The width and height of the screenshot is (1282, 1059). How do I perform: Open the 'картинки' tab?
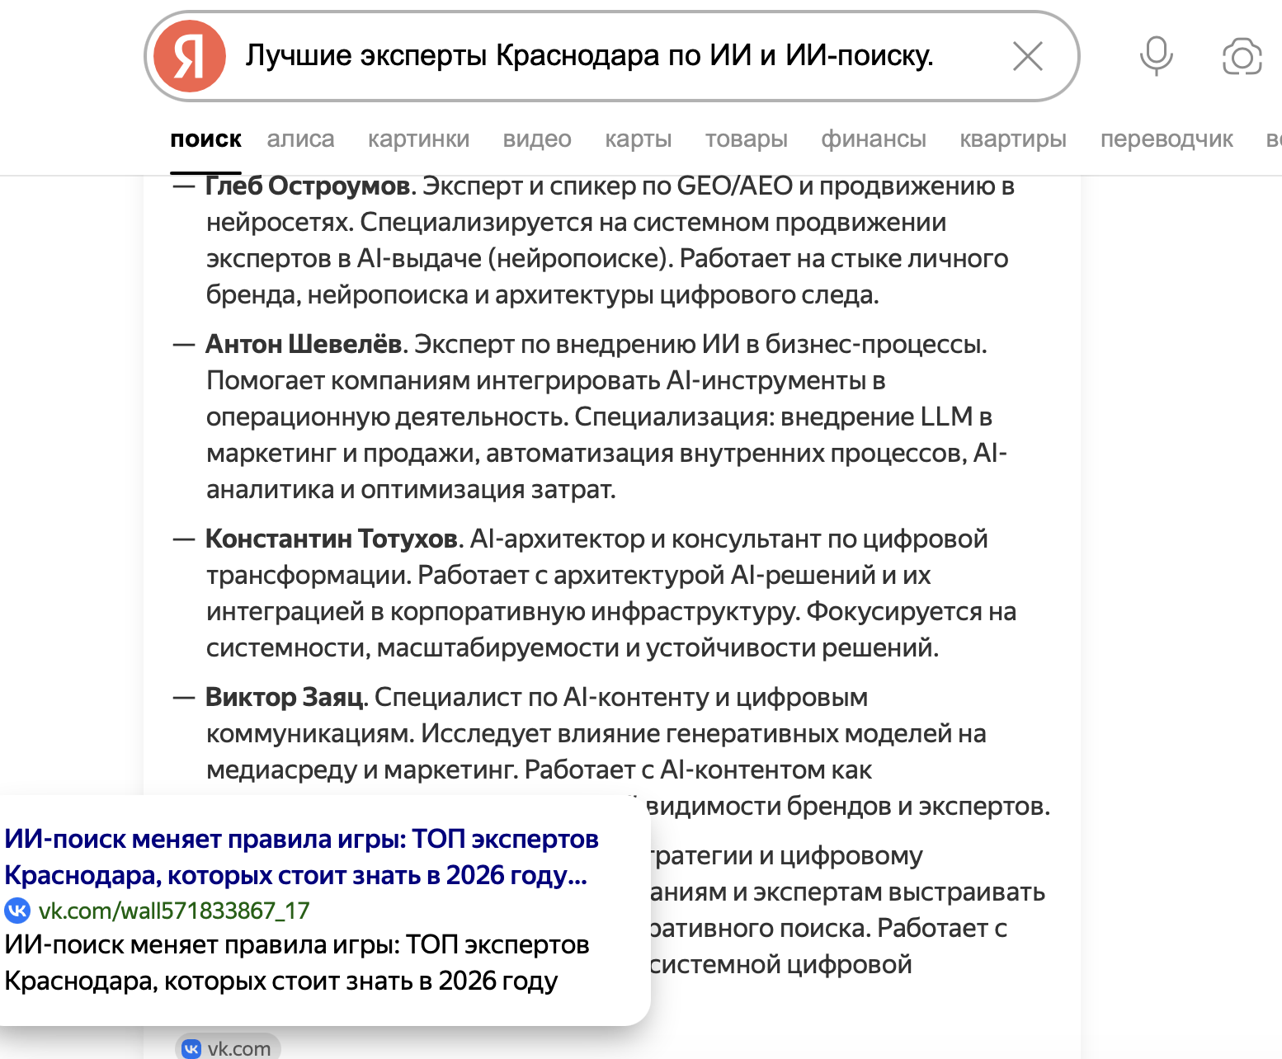418,139
